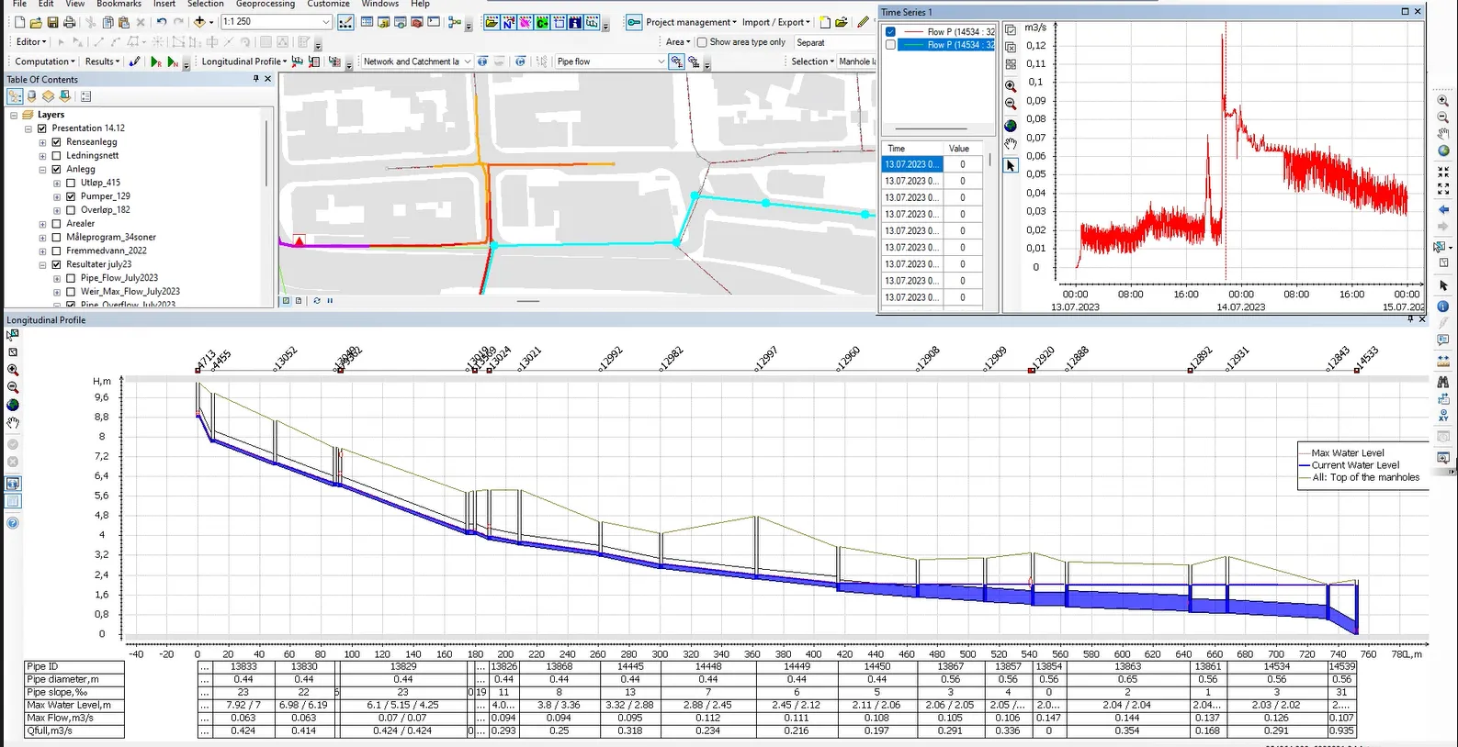Select zoom-in tool in Time Series panel

point(1011,86)
